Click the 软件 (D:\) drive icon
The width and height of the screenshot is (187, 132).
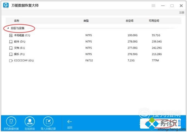click(x=11, y=42)
